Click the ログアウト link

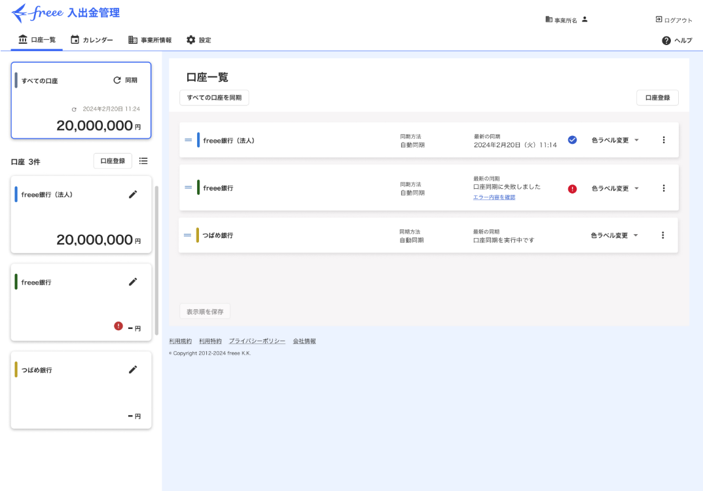point(674,20)
